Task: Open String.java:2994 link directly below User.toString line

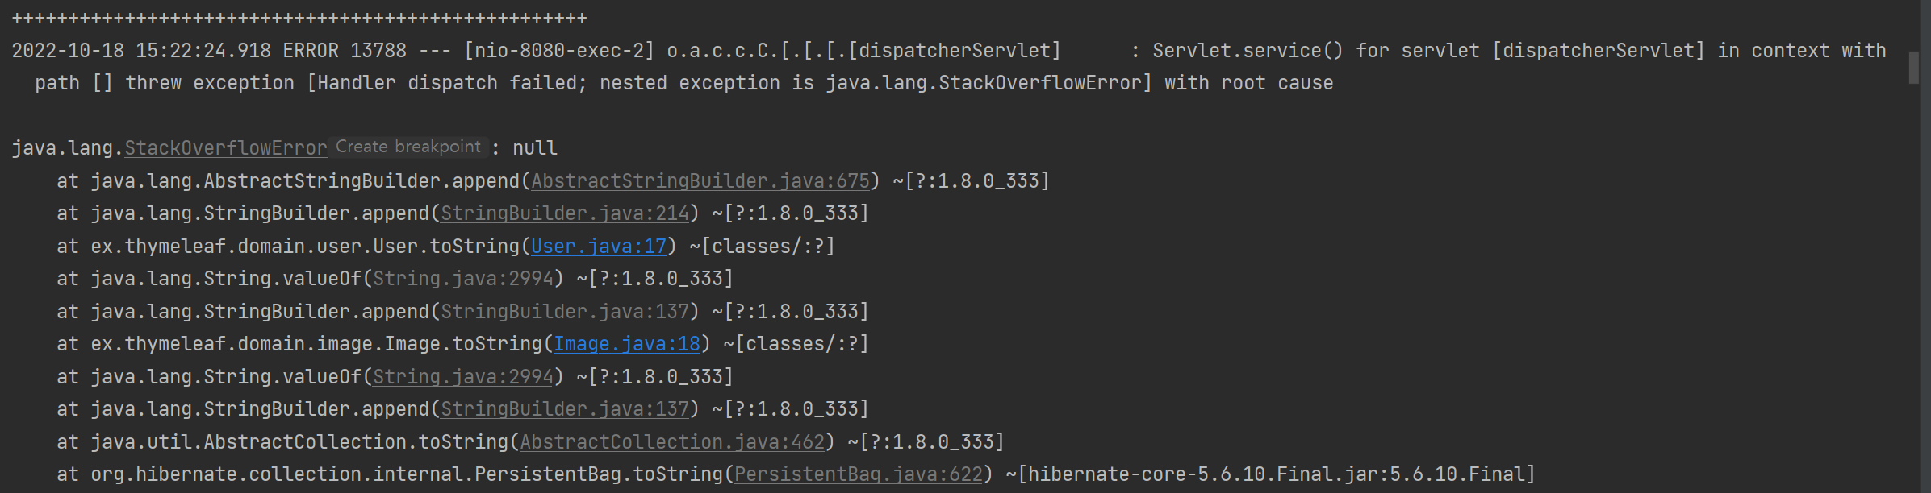Action: [x=463, y=279]
